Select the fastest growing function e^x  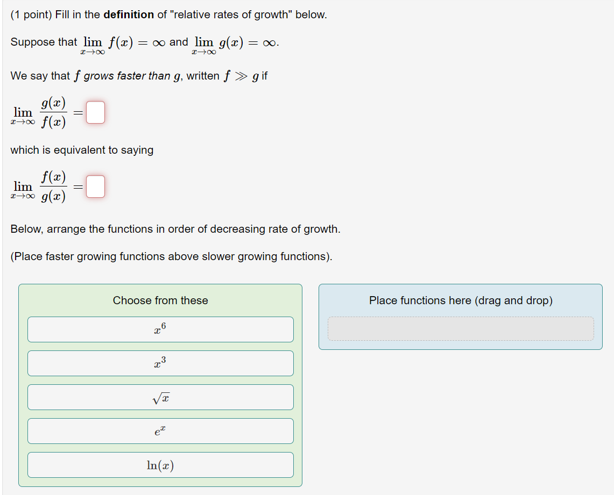(x=160, y=431)
